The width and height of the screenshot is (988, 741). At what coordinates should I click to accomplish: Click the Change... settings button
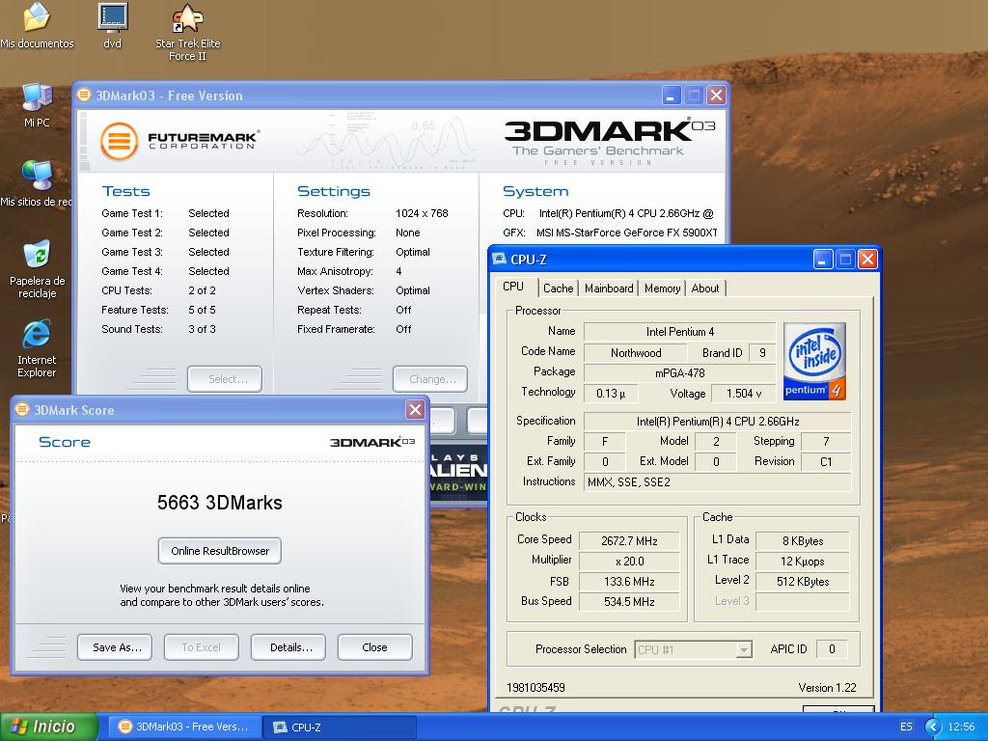pos(431,379)
